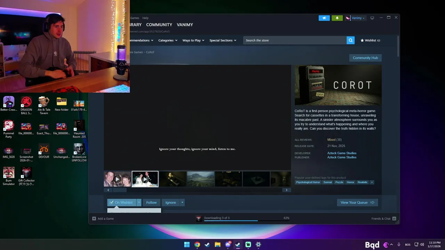Click the Follow button

point(151,202)
